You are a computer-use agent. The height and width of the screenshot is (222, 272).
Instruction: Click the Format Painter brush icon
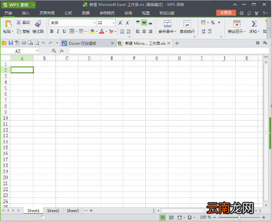click(x=38, y=24)
